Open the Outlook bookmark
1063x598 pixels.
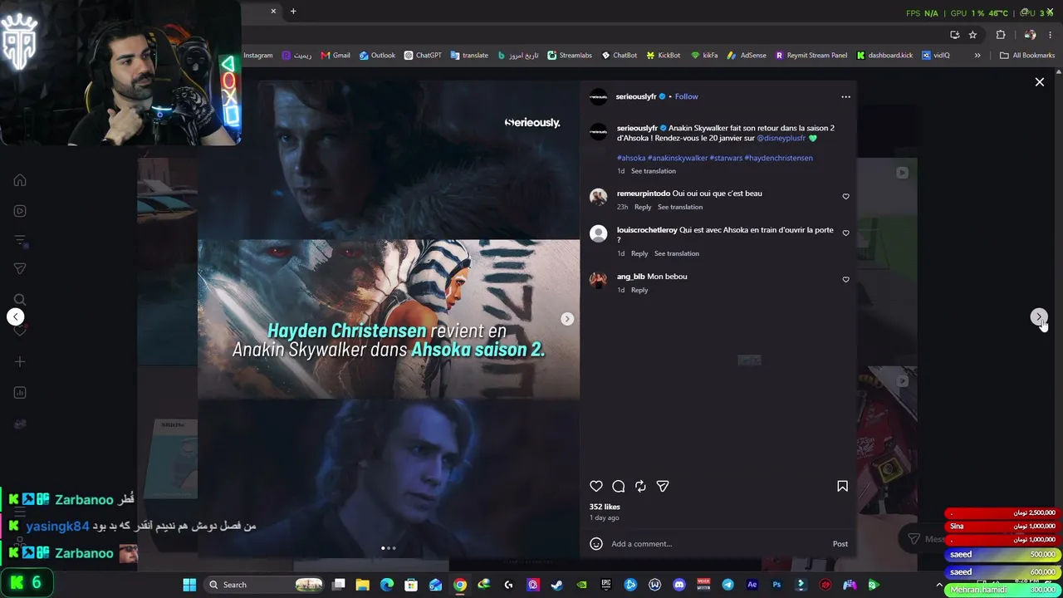(377, 56)
